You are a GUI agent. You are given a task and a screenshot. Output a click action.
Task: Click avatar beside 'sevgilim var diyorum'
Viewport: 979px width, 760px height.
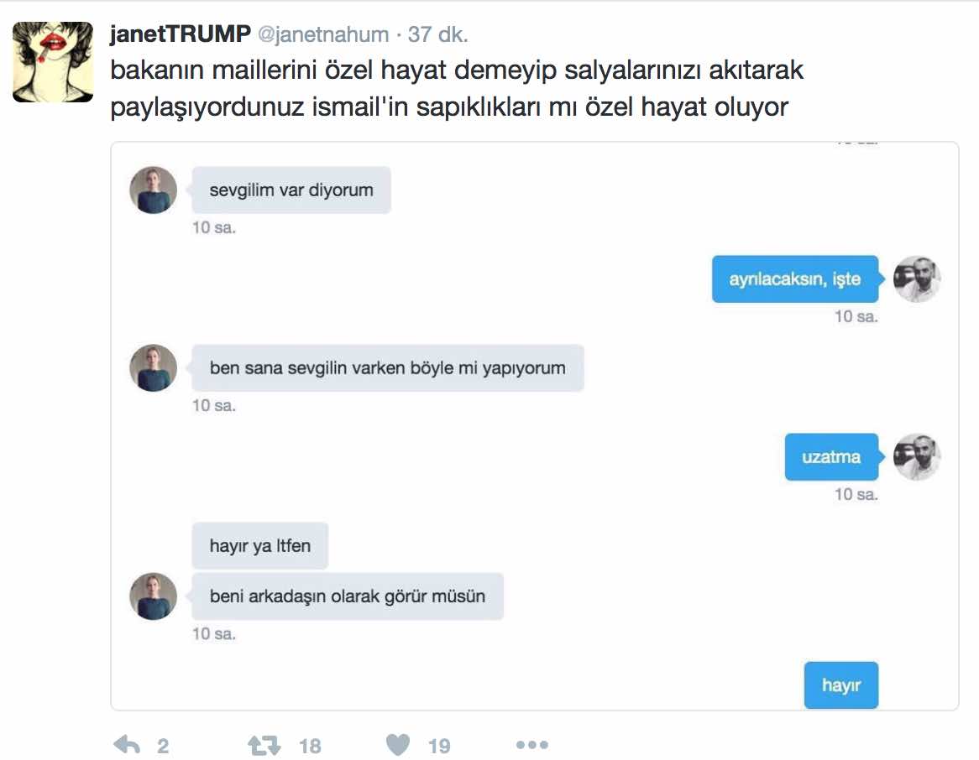(153, 190)
